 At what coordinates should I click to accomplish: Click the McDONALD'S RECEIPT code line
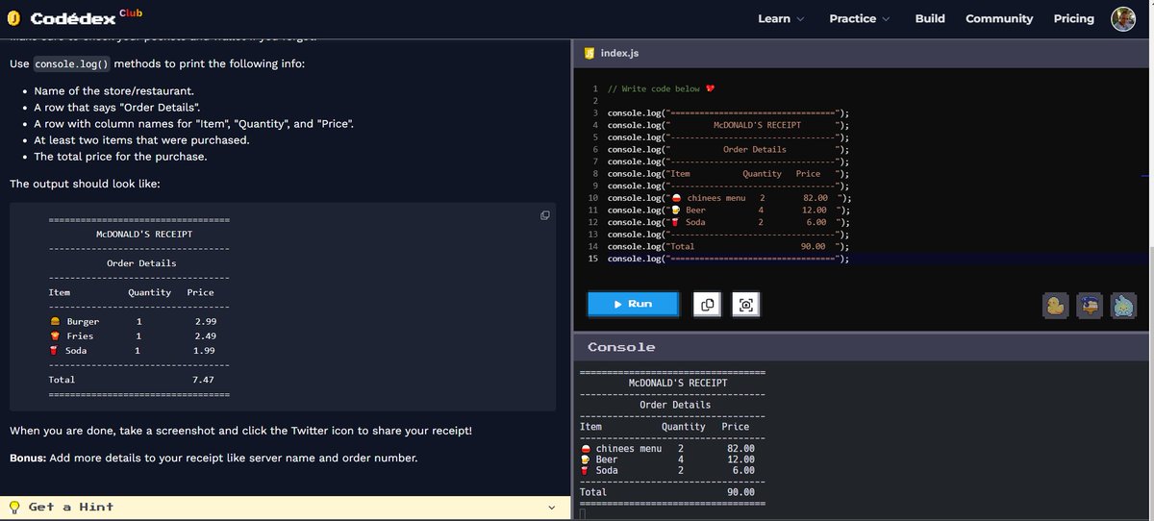click(x=728, y=125)
